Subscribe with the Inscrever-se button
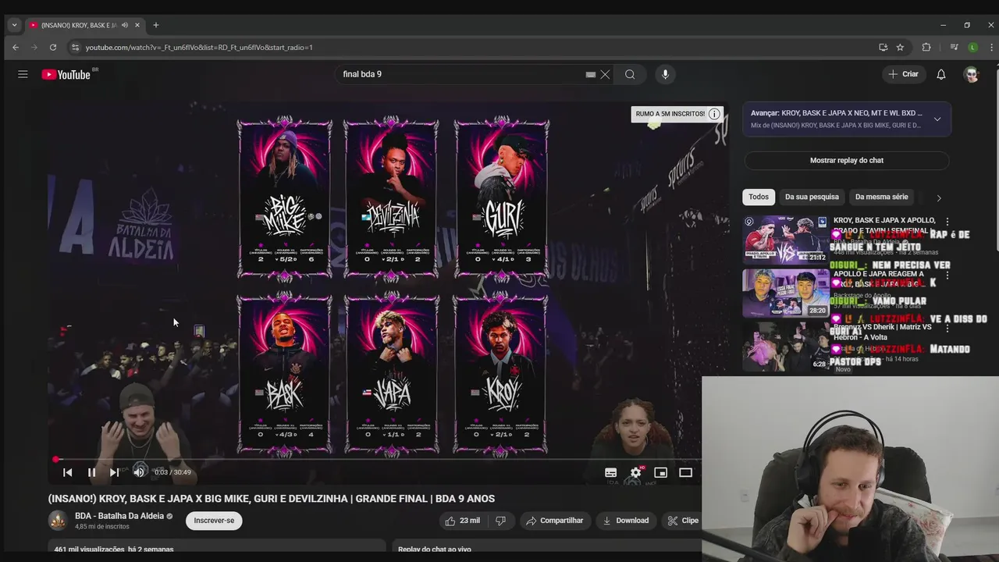This screenshot has height=562, width=999. [x=214, y=521]
